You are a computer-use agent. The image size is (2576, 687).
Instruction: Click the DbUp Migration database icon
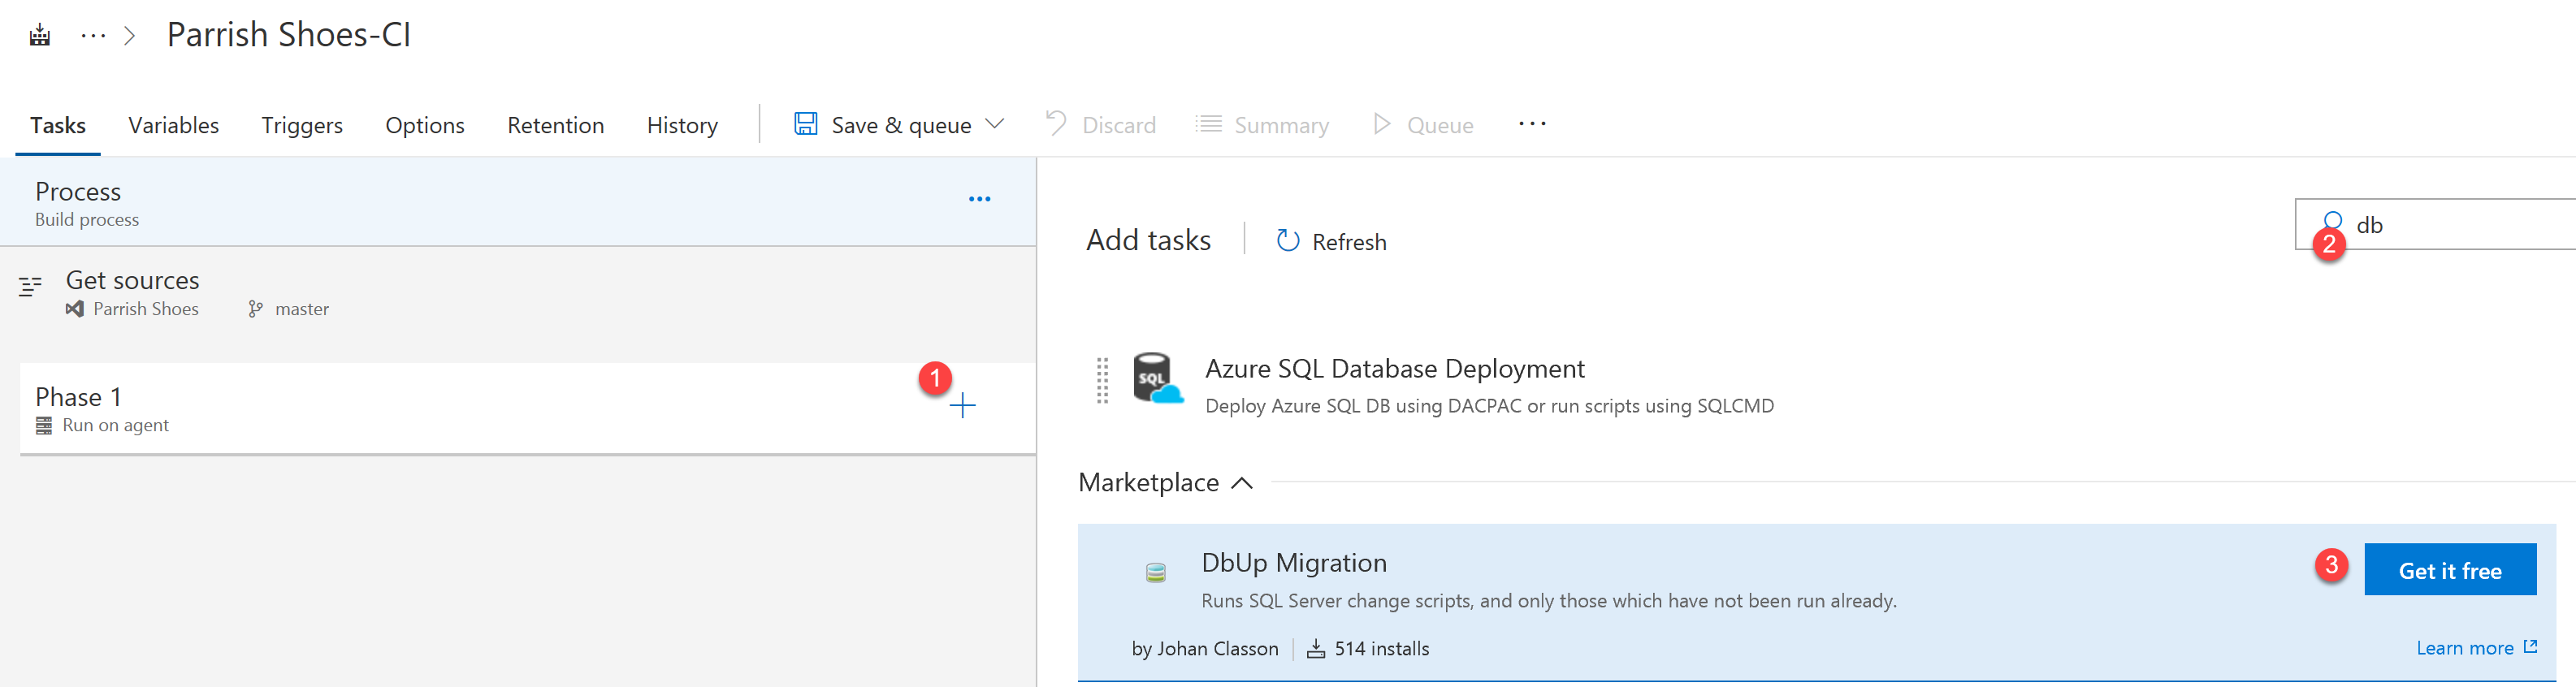1155,573
